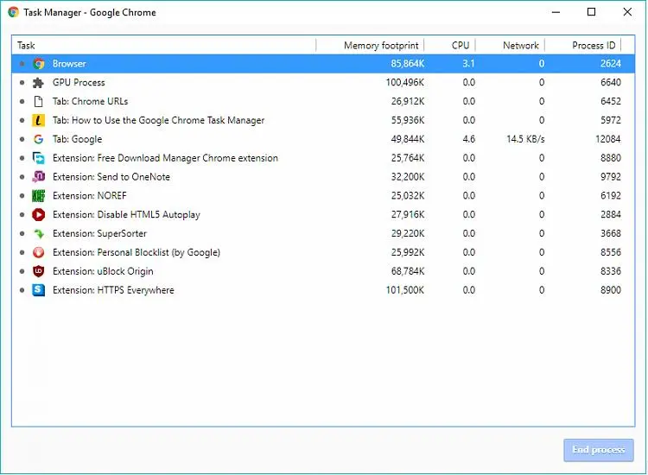
Task: Click process ID 12084
Action: [x=608, y=139]
